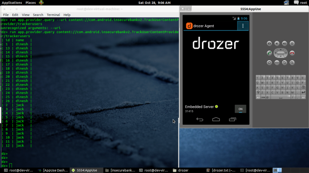
Task: Click the red end-call button on emulator
Action: 292,53
